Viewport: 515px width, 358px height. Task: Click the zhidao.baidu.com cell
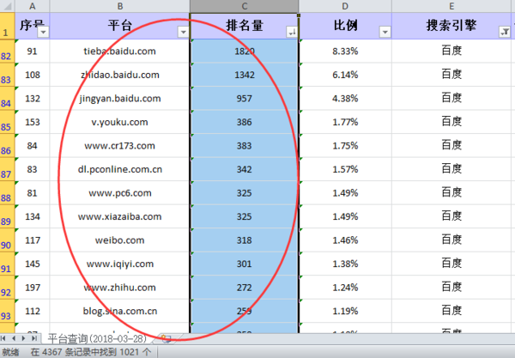coord(120,75)
